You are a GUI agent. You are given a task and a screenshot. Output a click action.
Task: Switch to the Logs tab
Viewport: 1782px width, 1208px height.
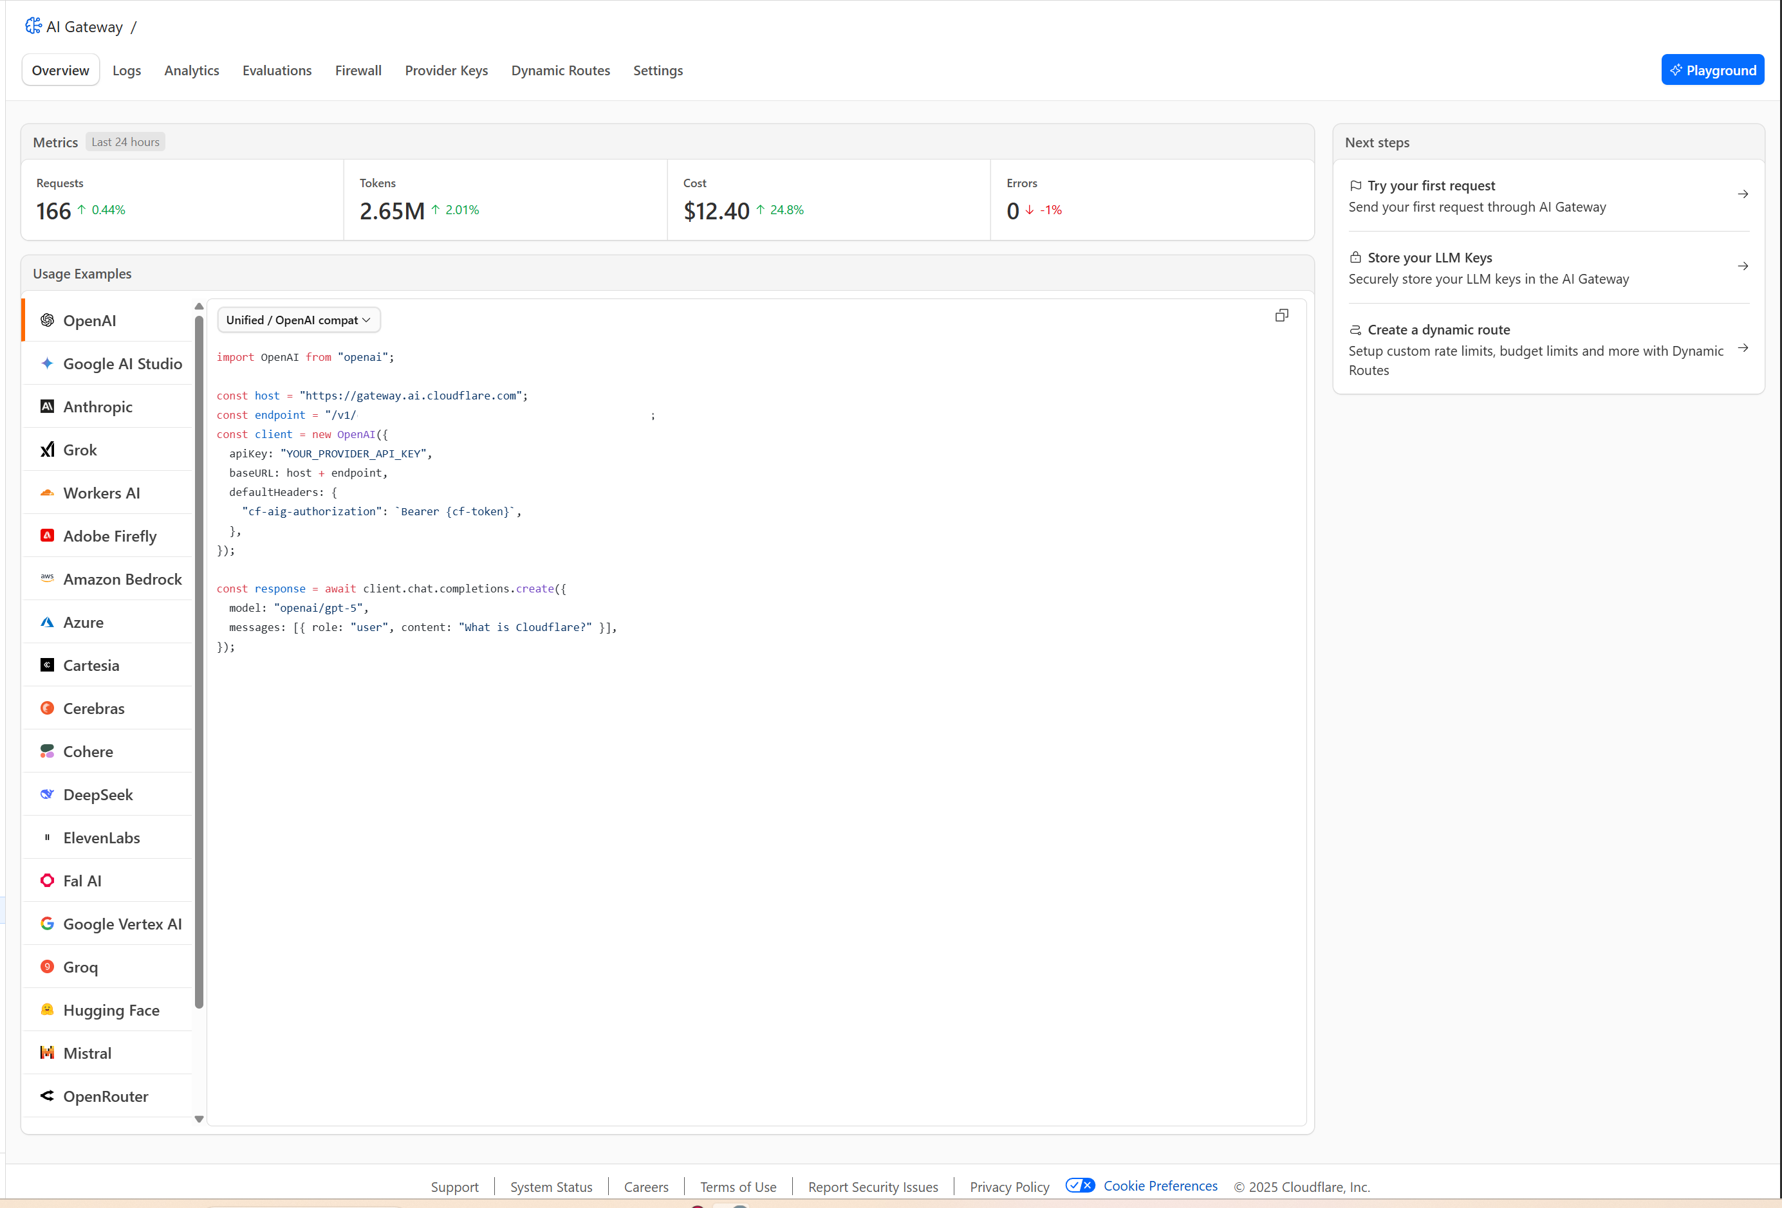click(127, 71)
